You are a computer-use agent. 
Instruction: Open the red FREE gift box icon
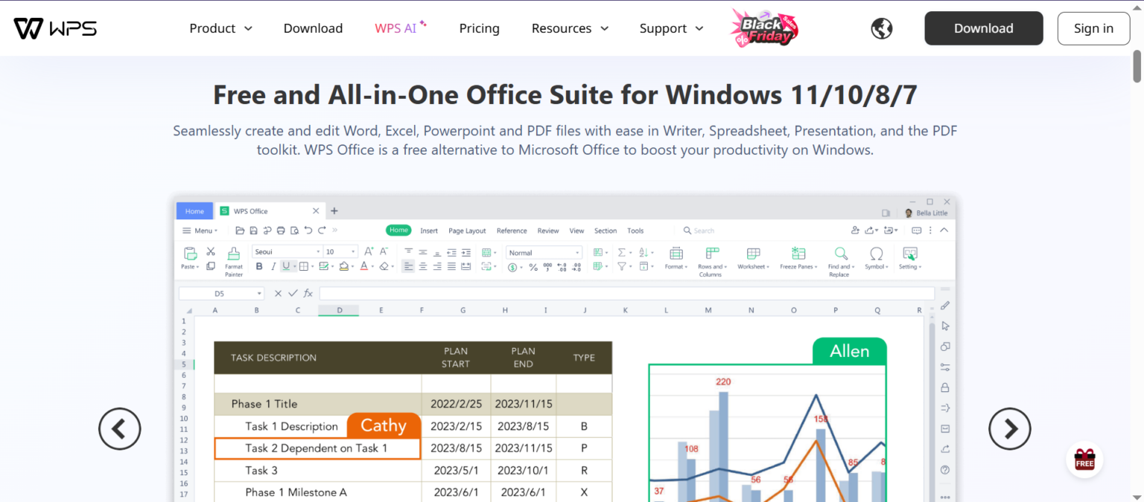[x=1084, y=460]
